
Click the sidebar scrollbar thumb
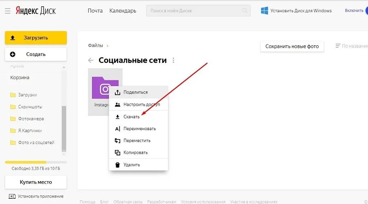point(64,129)
